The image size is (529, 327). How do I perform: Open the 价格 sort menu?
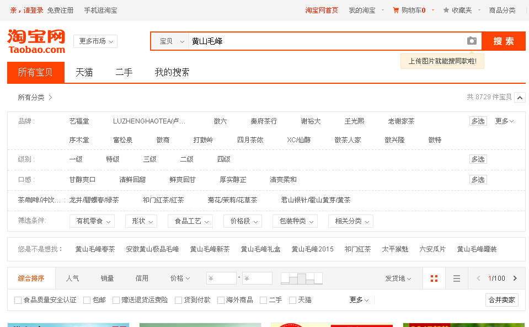180,278
